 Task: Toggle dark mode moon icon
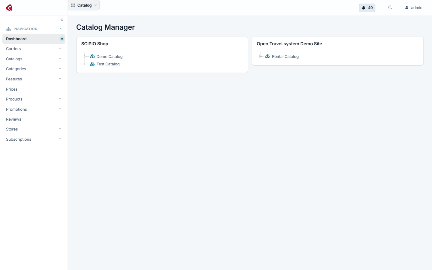pyautogui.click(x=390, y=7)
